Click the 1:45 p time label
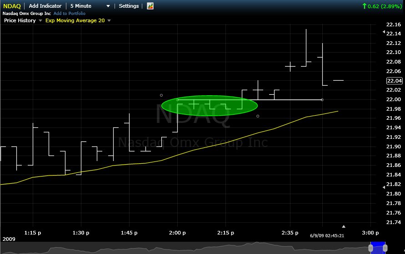This screenshot has height=254, width=405. pyautogui.click(x=129, y=233)
